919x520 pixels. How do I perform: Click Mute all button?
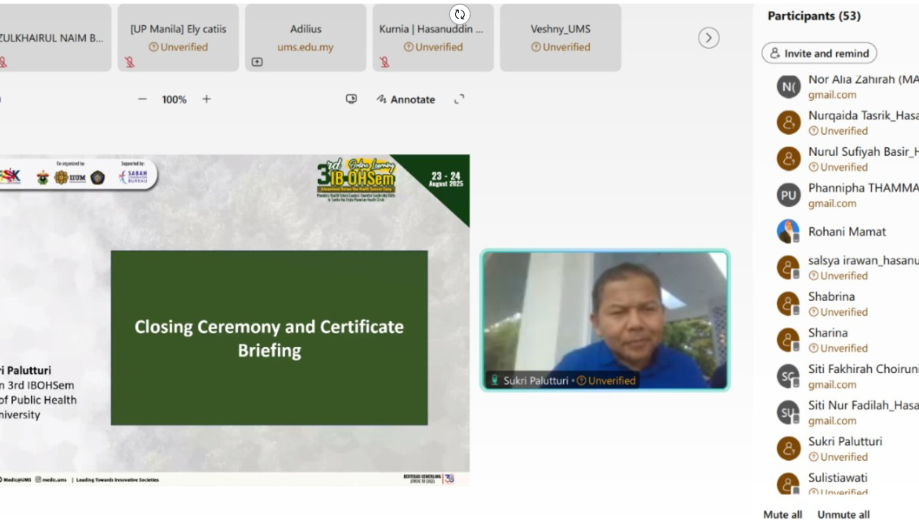click(x=782, y=514)
